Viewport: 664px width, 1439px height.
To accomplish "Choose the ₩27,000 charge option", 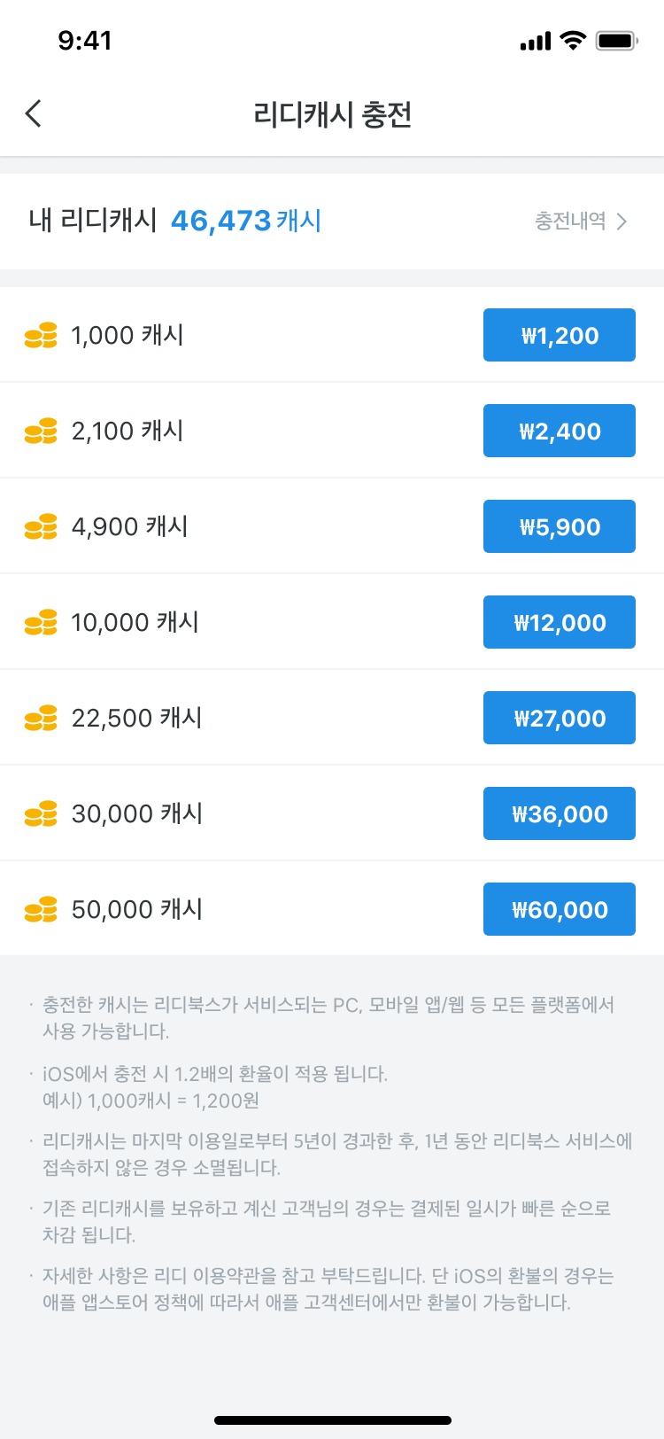I will pos(560,718).
